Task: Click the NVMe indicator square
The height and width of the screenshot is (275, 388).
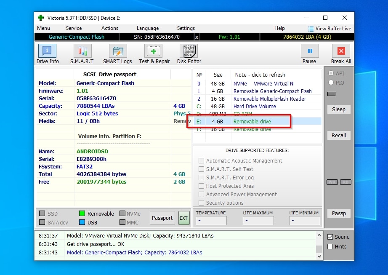Action: click(122, 214)
